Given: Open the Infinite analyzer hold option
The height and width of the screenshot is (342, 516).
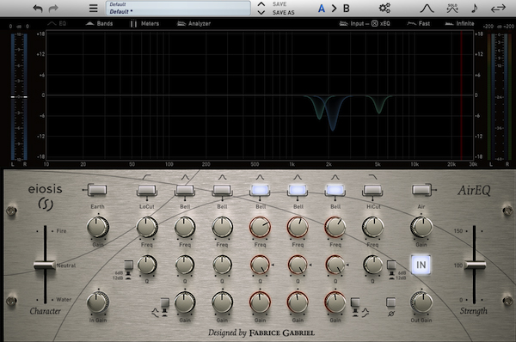Looking at the screenshot, I should click(x=459, y=24).
